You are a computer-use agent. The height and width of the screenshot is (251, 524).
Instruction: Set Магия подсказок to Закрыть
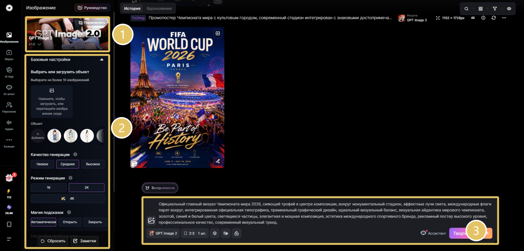pyautogui.click(x=95, y=222)
